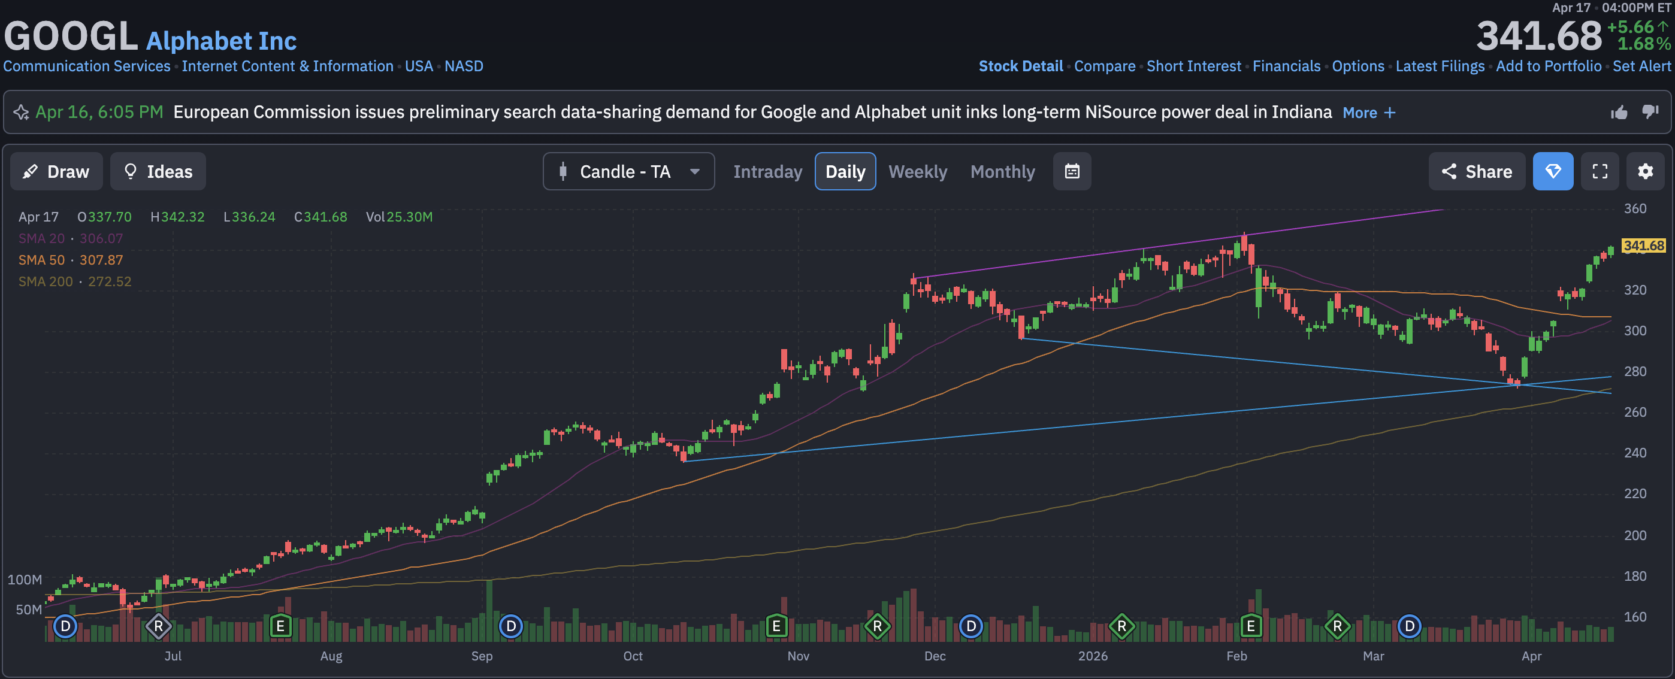Click the thumbs up icon on news
This screenshot has width=1675, height=679.
pyautogui.click(x=1619, y=113)
